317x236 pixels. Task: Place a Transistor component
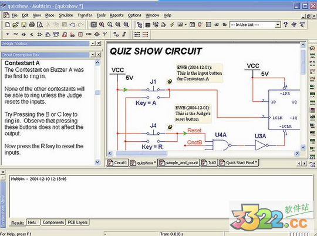tap(32, 35)
